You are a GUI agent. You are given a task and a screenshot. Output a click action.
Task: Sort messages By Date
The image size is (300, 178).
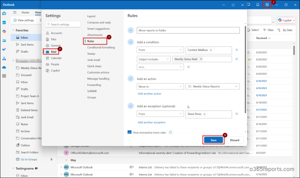(285, 30)
